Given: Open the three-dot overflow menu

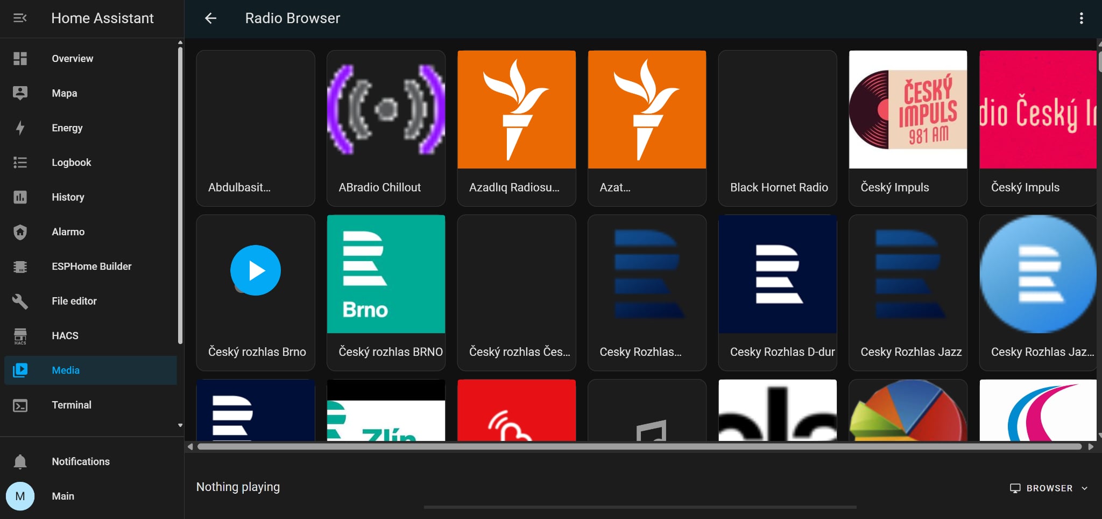Looking at the screenshot, I should [1081, 18].
